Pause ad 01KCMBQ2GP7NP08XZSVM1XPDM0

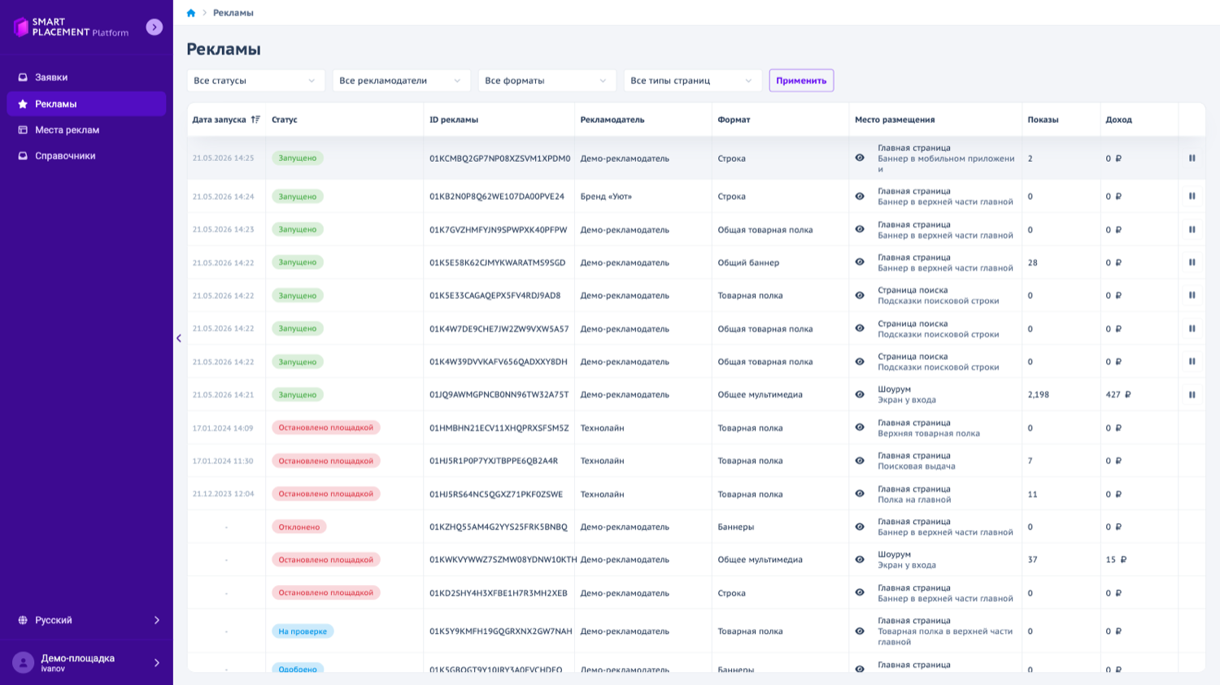click(x=1192, y=158)
